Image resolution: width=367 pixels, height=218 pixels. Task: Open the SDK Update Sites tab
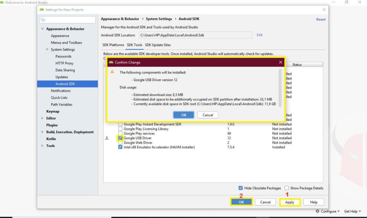coord(158,45)
